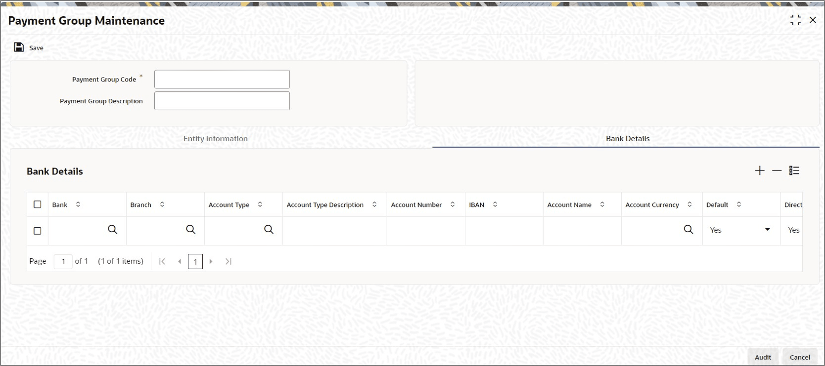Sort by Account Type Description column
Screen dimensions: 825x366
click(x=374, y=204)
